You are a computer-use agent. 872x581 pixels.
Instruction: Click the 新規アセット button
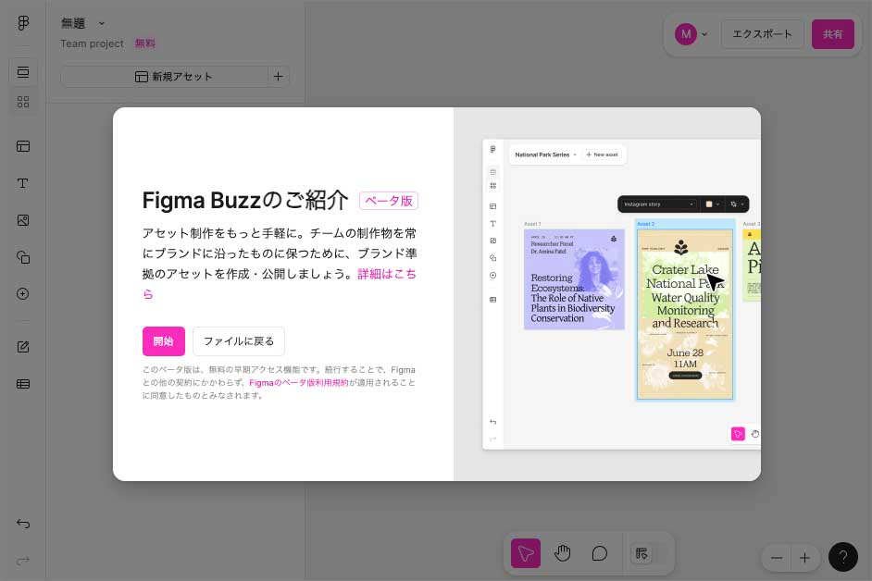164,77
